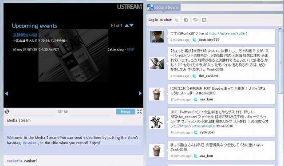Show next upcoming event with down arrow
The image size is (284, 166).
click(x=132, y=25)
